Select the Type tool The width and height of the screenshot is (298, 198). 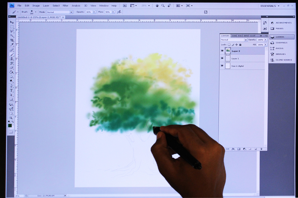coord(12,91)
